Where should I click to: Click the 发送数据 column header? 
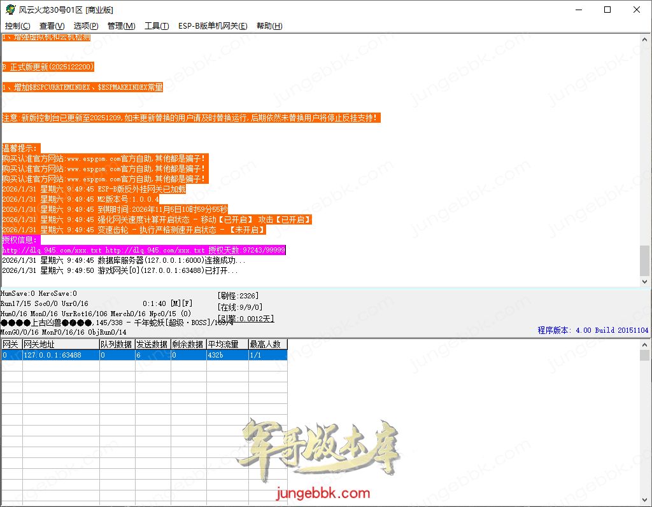(x=152, y=344)
